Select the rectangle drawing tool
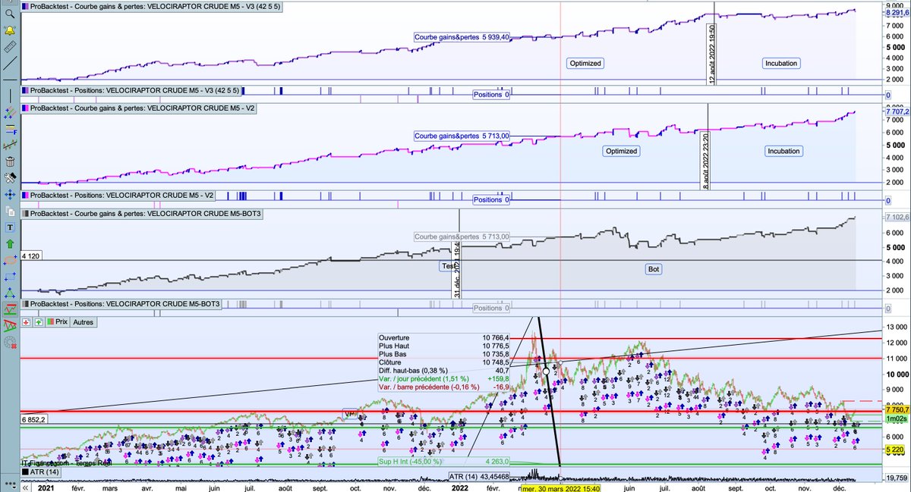The width and height of the screenshot is (911, 492). (x=11, y=276)
